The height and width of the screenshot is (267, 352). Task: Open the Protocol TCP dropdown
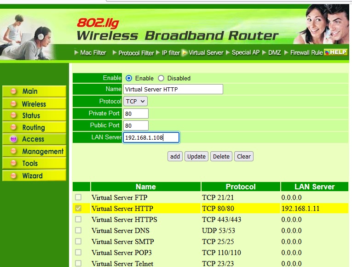coord(135,101)
